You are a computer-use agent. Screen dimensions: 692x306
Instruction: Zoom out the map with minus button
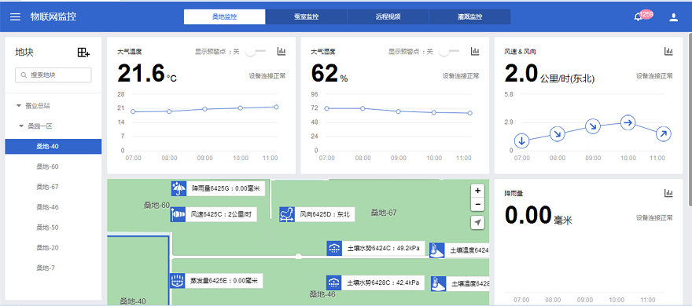tap(477, 204)
